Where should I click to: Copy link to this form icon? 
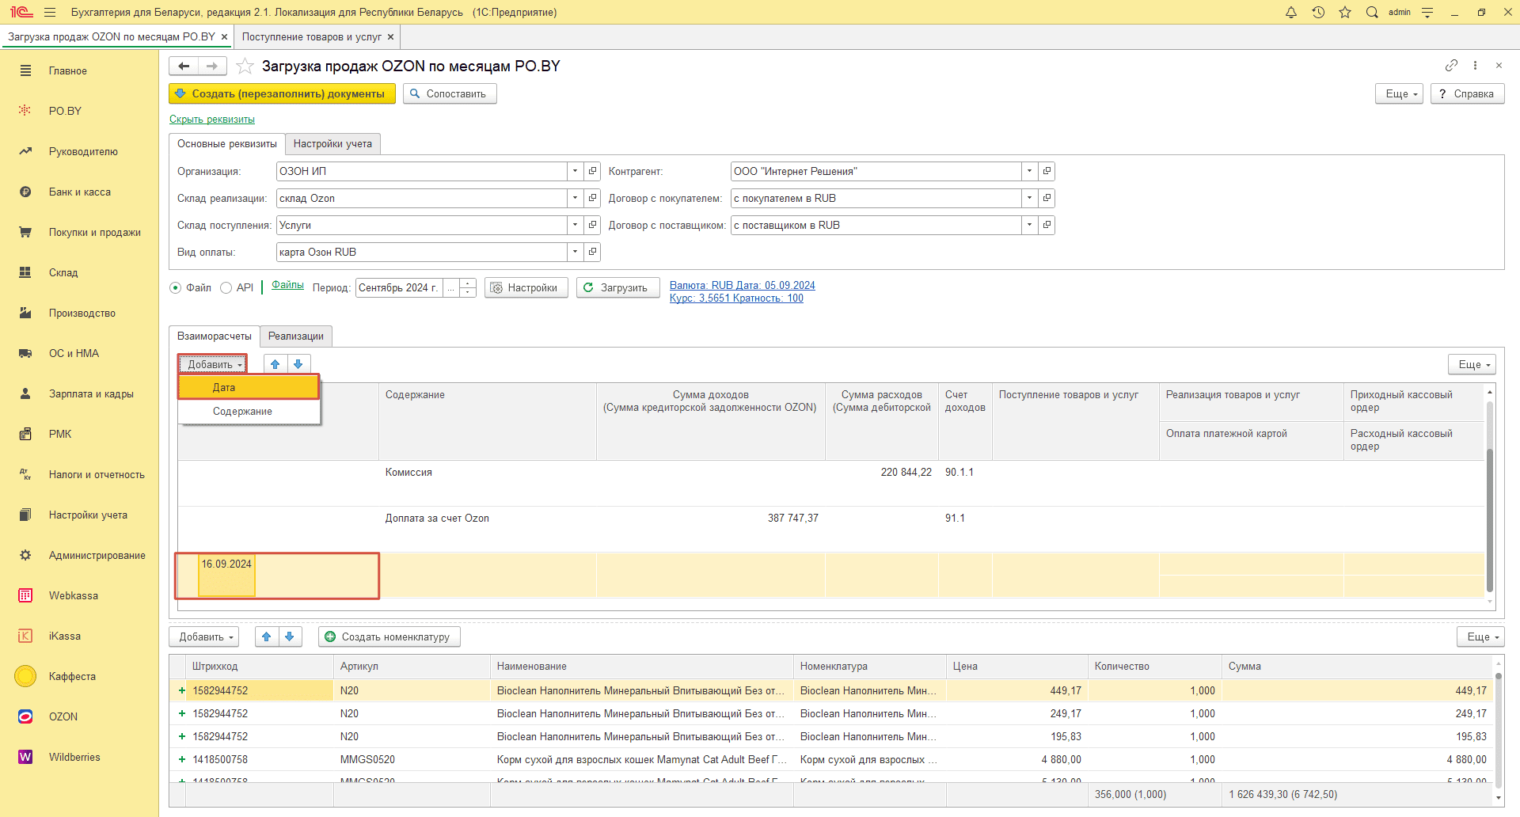(1451, 65)
